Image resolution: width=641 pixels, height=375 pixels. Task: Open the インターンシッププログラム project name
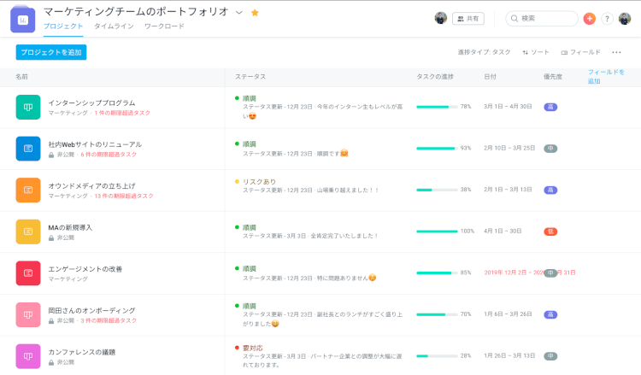pos(91,103)
